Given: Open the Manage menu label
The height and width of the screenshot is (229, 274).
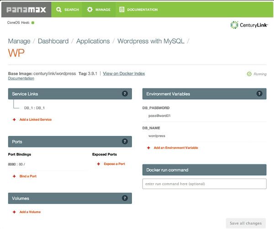Looking at the screenshot, I should 103,10.
